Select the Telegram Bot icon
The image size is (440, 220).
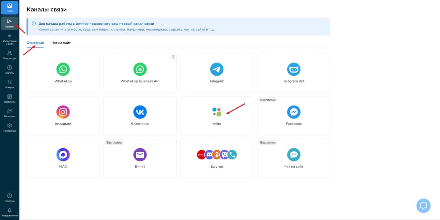[294, 69]
